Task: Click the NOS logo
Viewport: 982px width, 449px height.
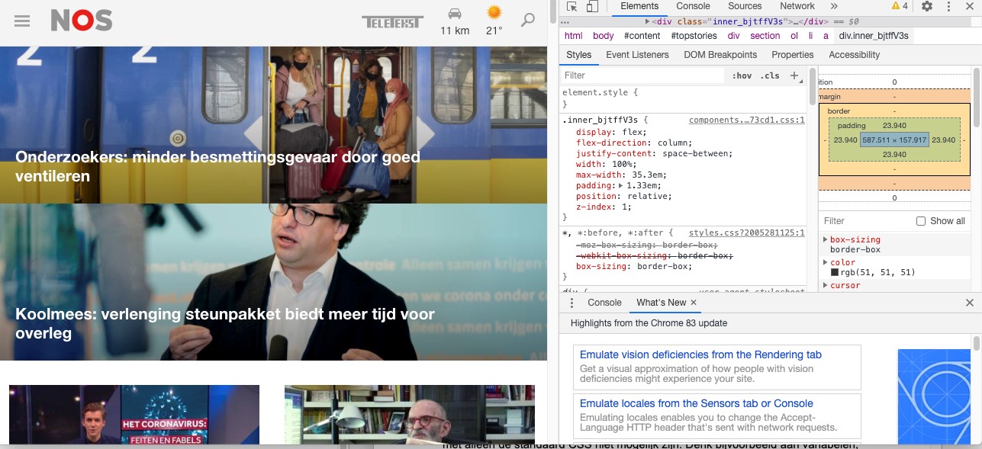Action: (82, 21)
